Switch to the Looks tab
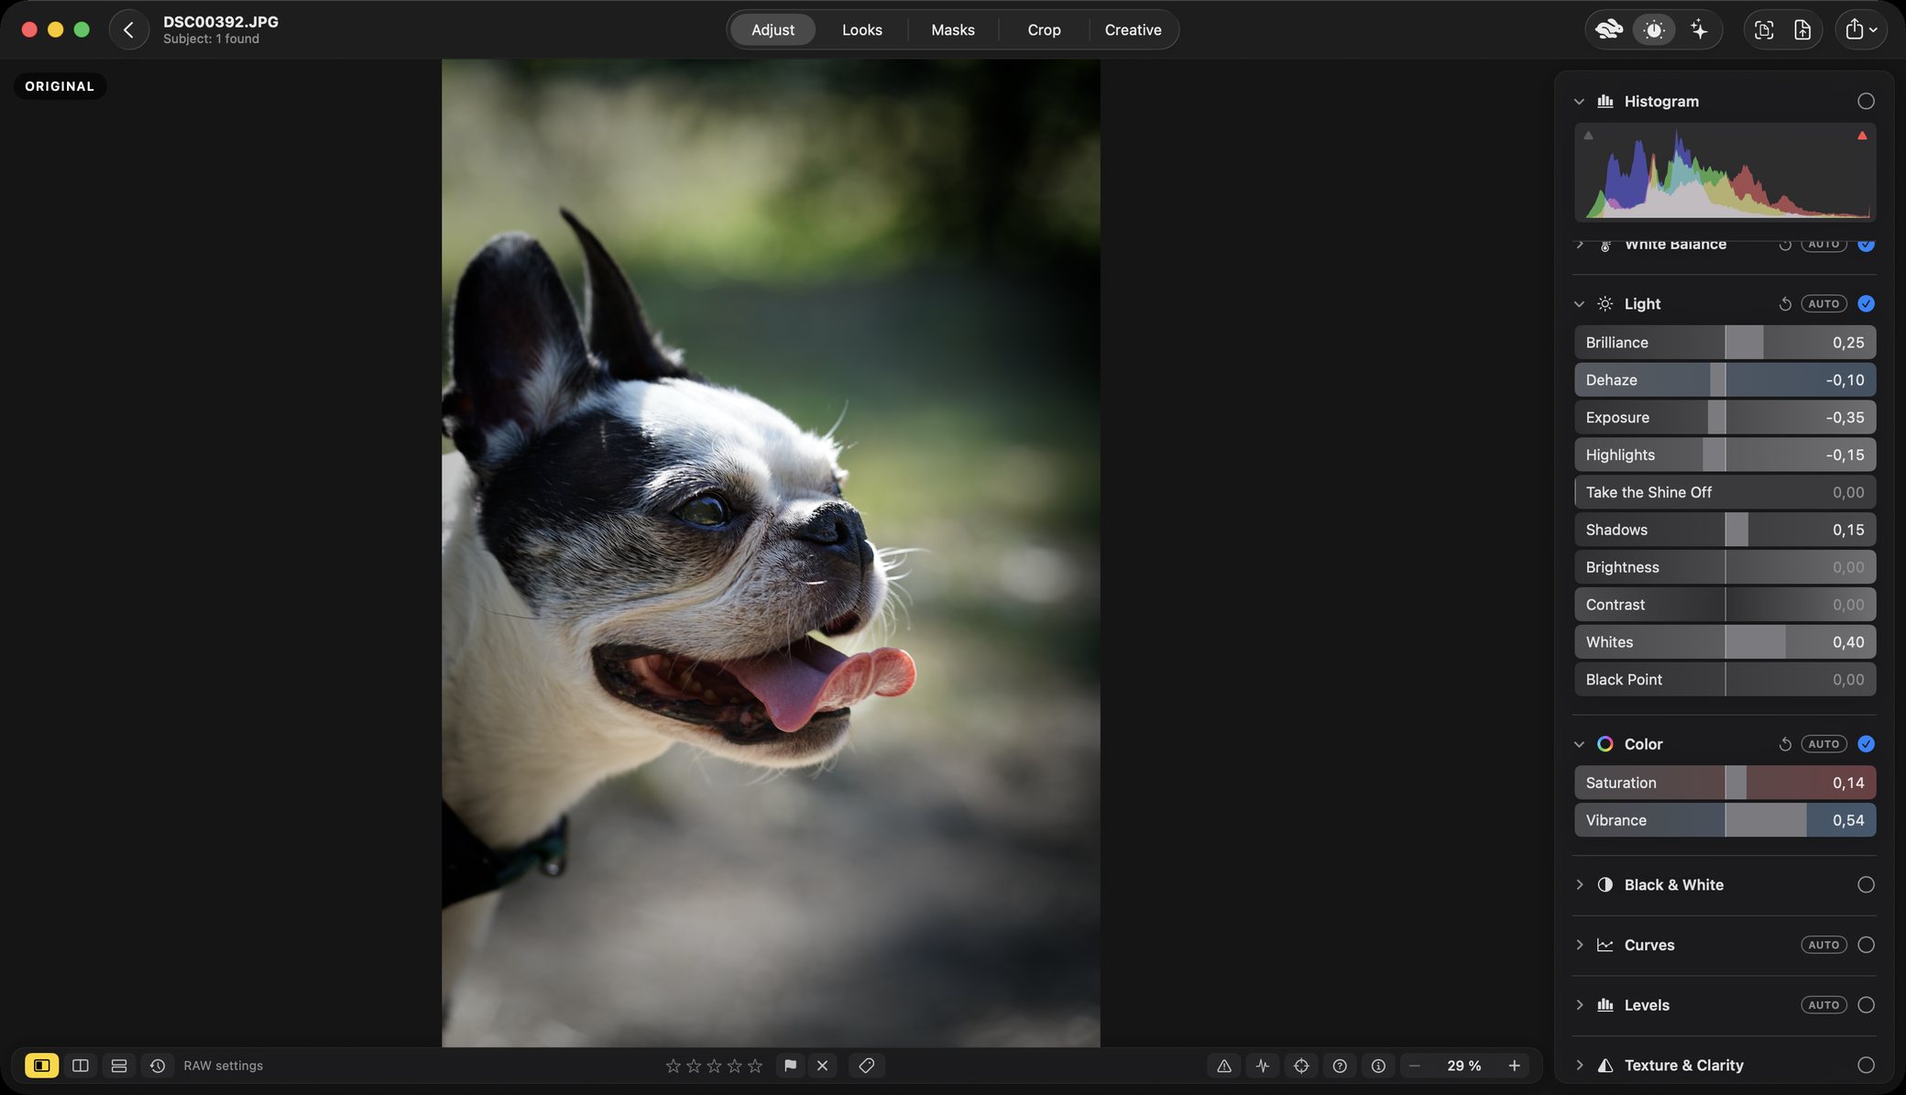This screenshot has height=1095, width=1906. click(x=862, y=29)
